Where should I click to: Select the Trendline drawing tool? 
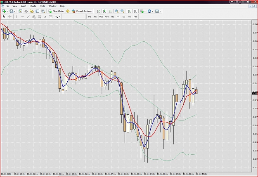point(28,17)
